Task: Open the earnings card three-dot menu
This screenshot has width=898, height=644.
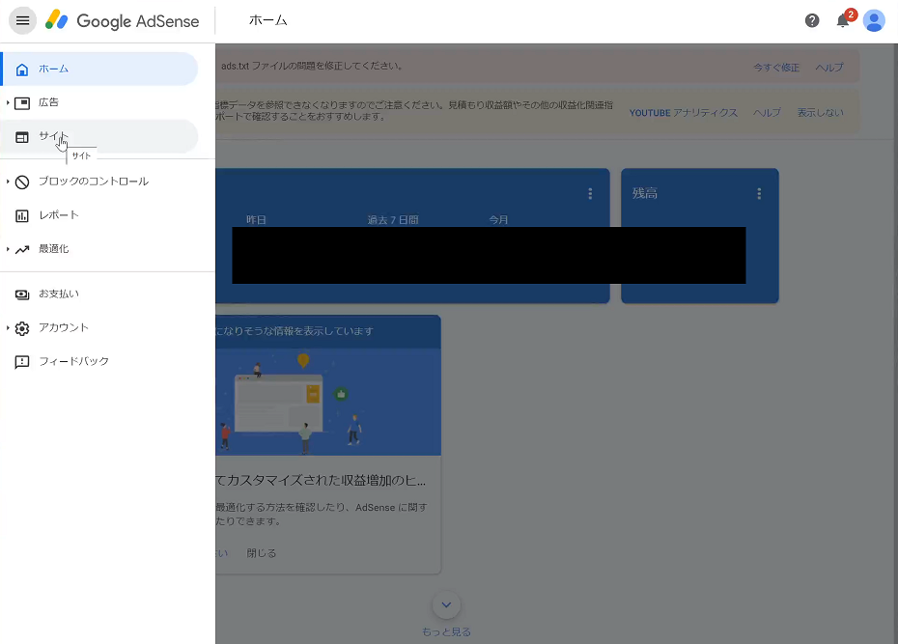Action: (590, 193)
